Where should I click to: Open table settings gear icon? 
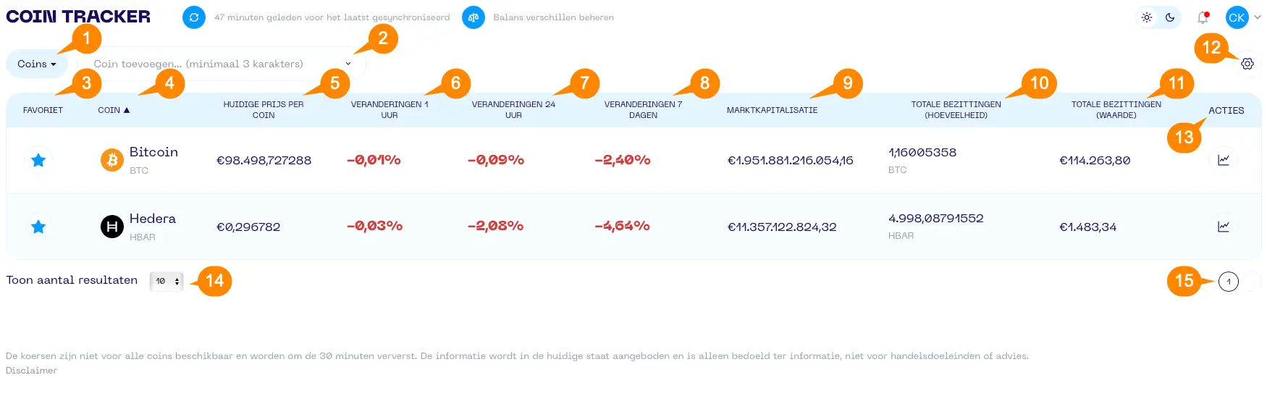pos(1247,64)
